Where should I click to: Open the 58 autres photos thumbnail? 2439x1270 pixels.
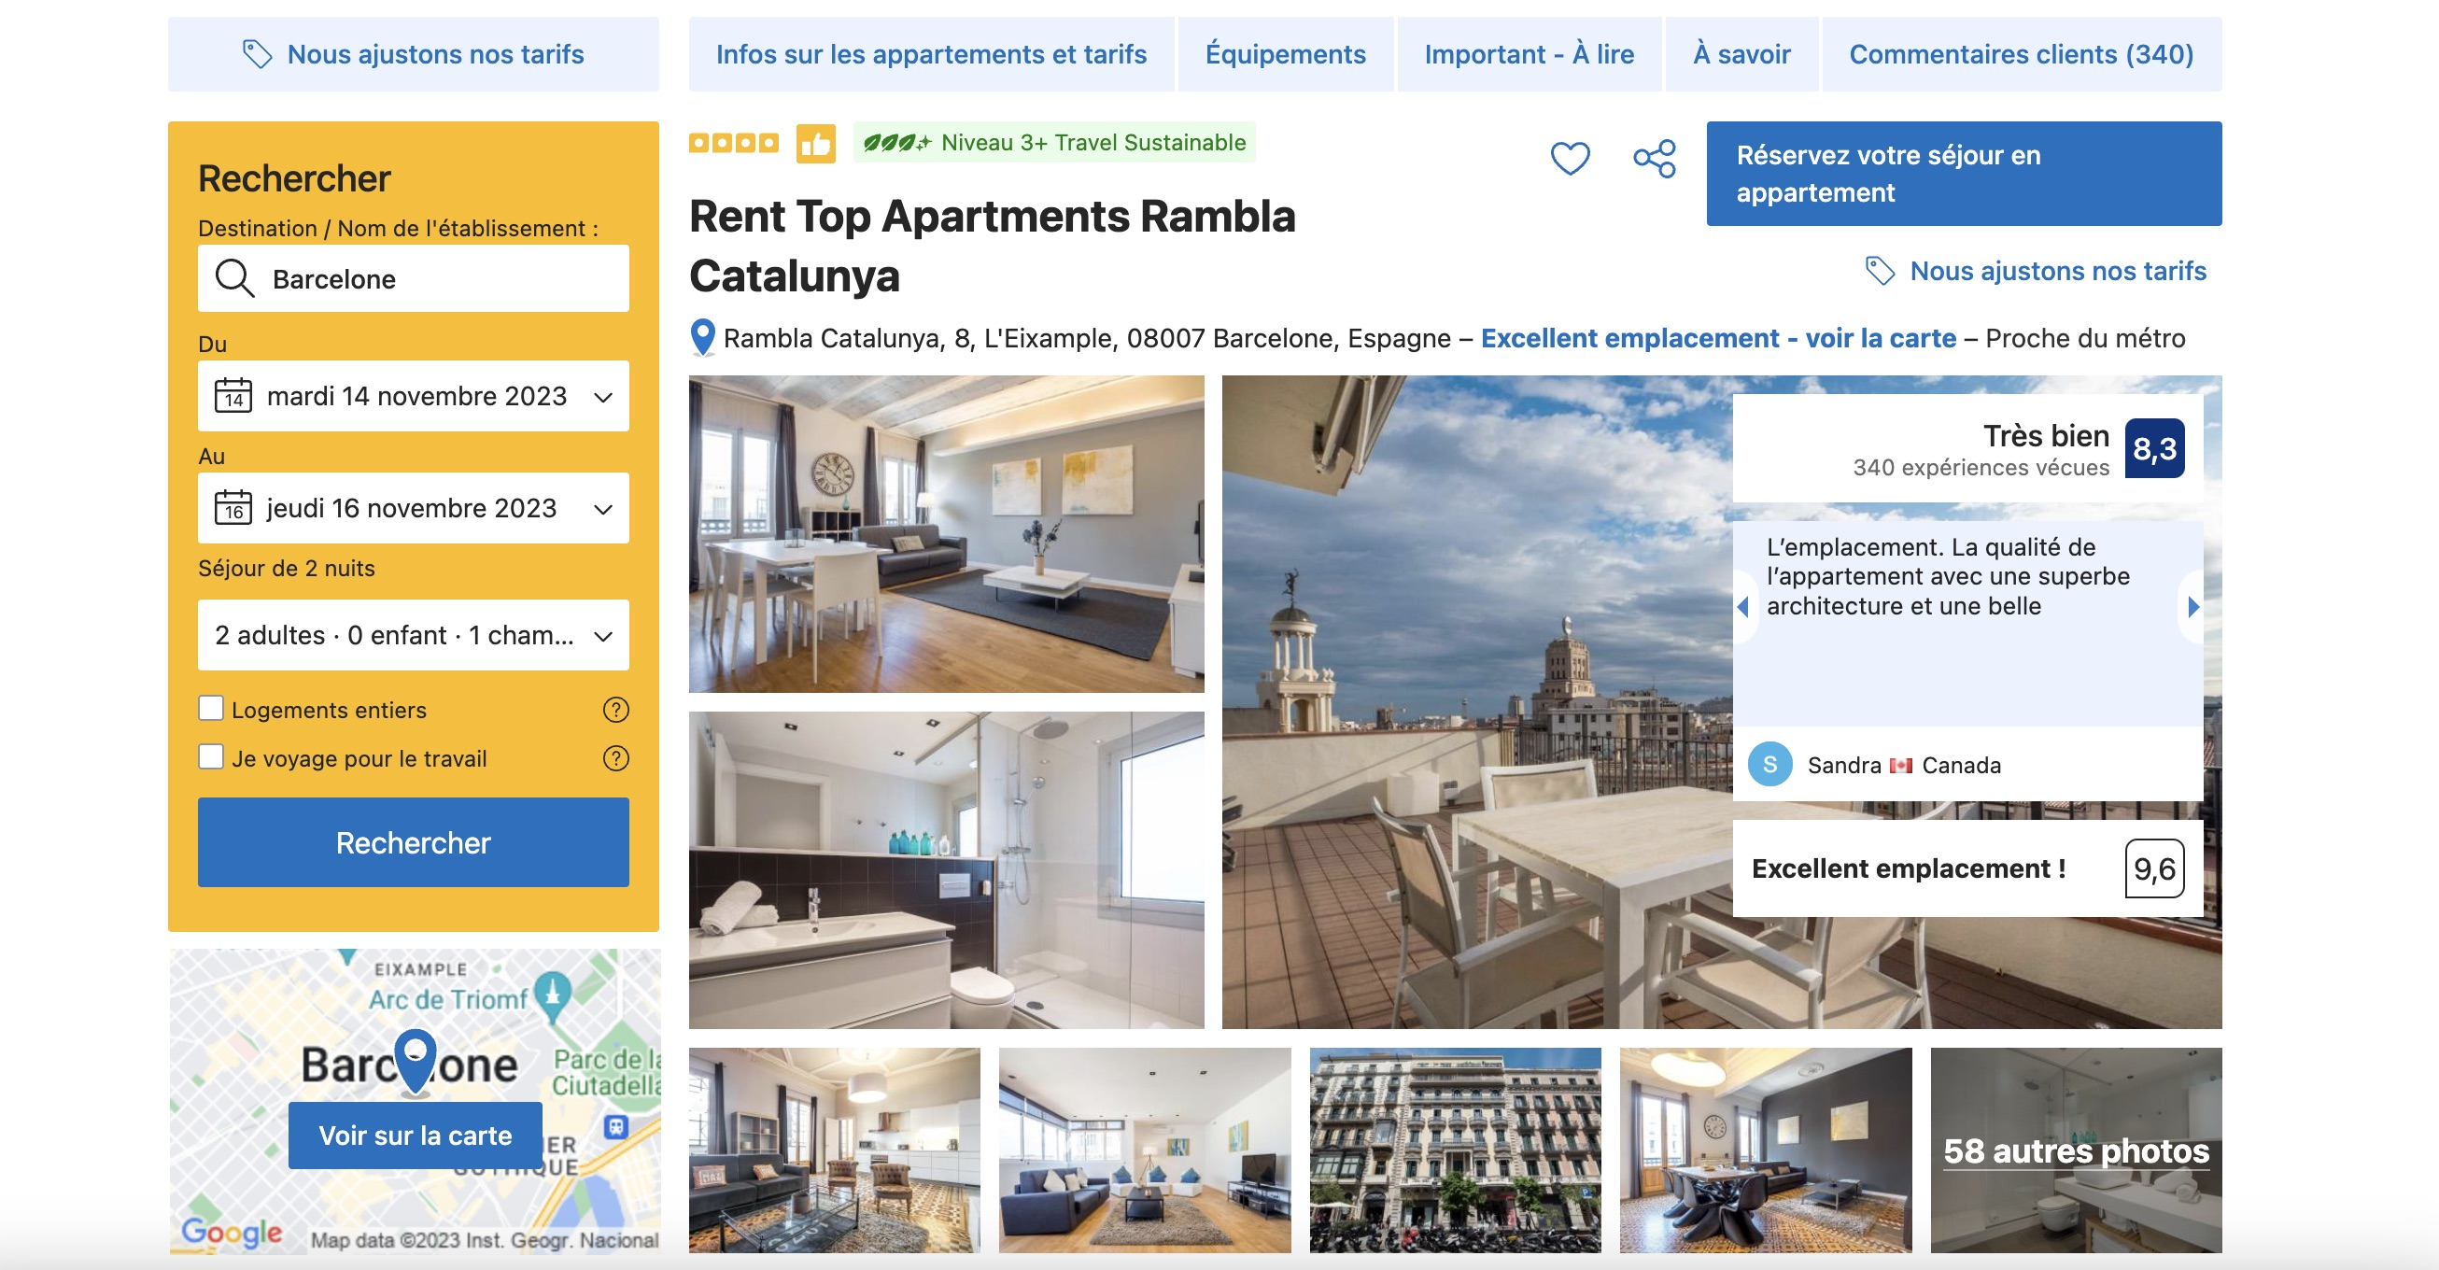pyautogui.click(x=2076, y=1150)
